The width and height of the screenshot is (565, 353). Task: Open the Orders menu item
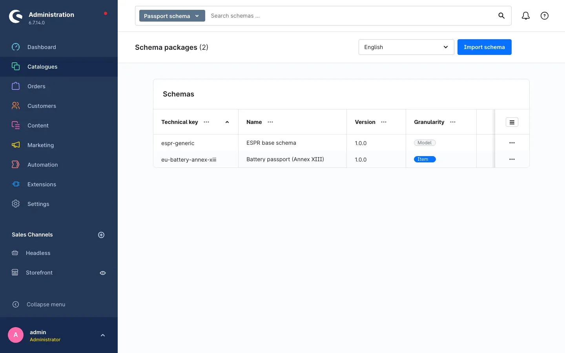tap(59, 86)
